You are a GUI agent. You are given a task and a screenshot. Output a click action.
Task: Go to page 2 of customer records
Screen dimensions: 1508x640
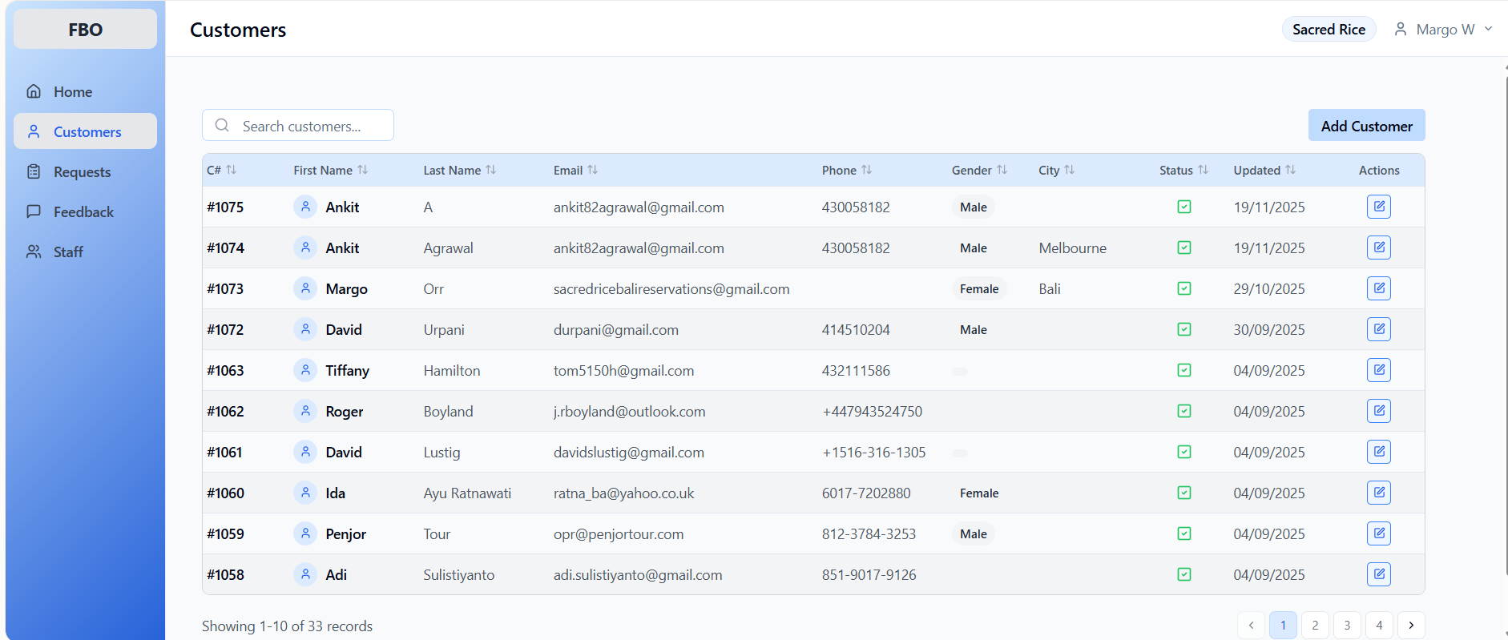(x=1315, y=625)
